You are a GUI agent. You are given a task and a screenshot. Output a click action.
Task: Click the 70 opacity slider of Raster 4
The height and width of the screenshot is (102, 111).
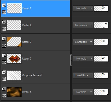(101, 25)
